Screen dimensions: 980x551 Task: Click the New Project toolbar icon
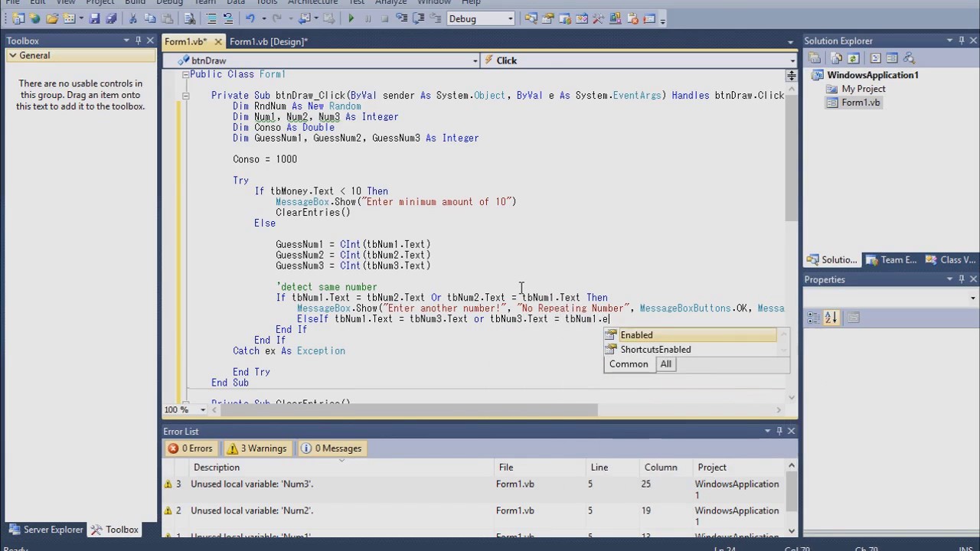point(18,18)
